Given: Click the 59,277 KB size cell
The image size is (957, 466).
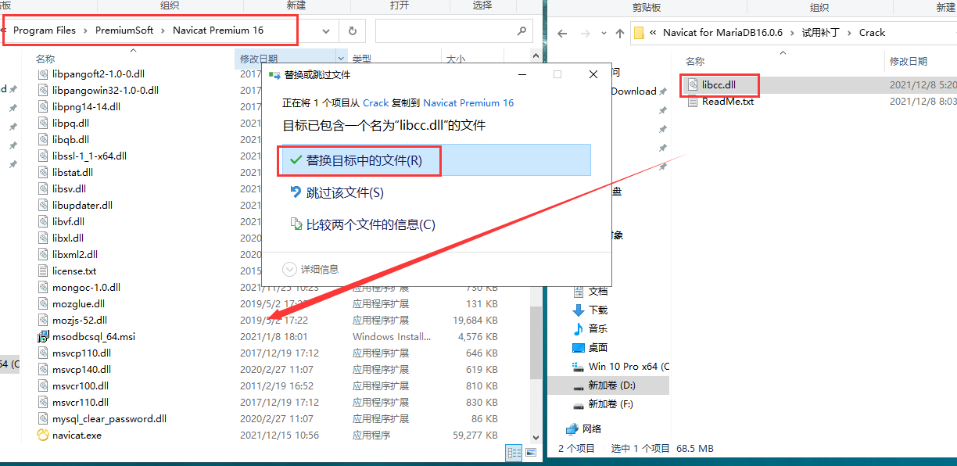Looking at the screenshot, I should (x=475, y=435).
